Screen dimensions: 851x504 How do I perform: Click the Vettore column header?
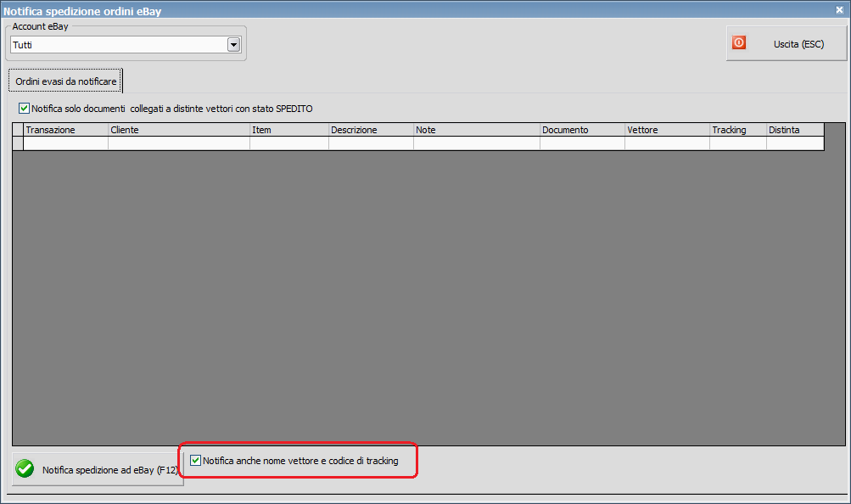tap(667, 130)
